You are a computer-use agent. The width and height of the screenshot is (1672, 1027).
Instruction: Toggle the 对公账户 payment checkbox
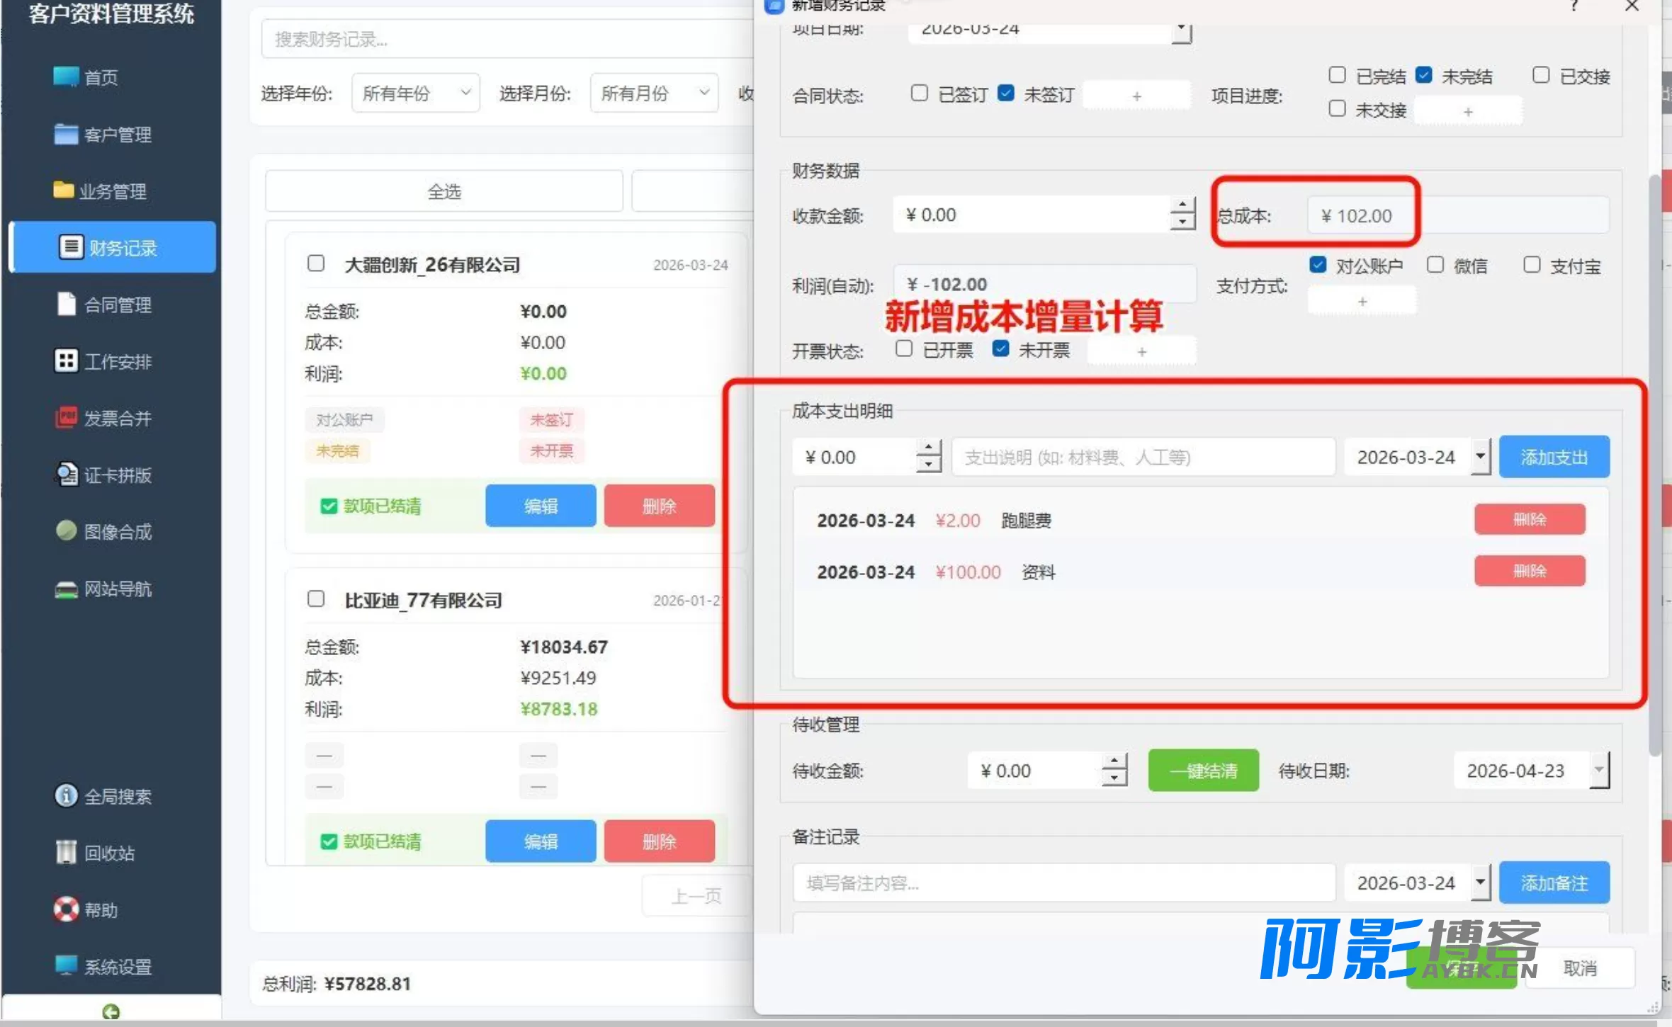[1318, 265]
